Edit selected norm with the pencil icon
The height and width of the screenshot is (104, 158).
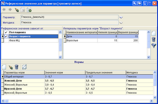click(x=11, y=67)
